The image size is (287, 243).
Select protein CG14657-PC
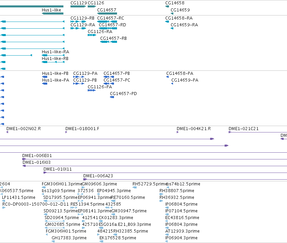pyautogui.click(x=109, y=84)
